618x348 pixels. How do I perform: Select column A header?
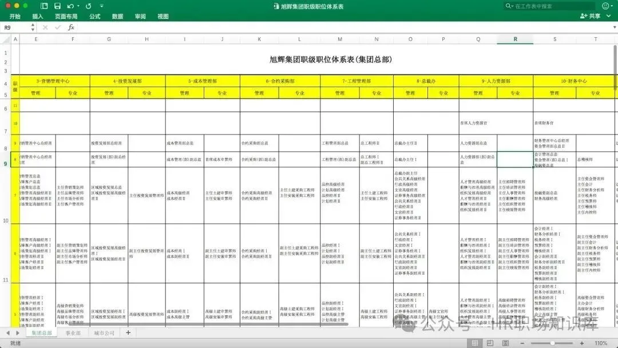tap(15, 39)
